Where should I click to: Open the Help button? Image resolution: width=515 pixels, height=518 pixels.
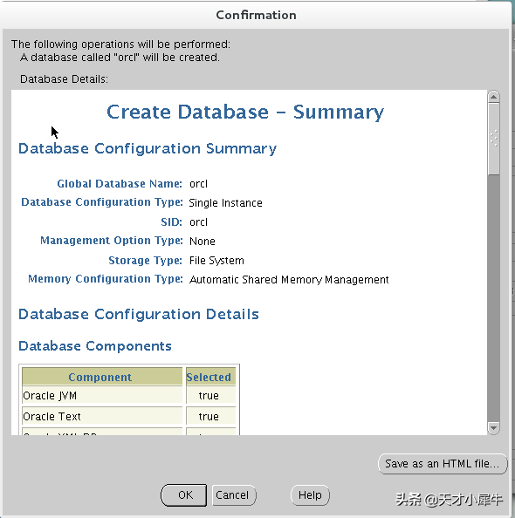(310, 494)
